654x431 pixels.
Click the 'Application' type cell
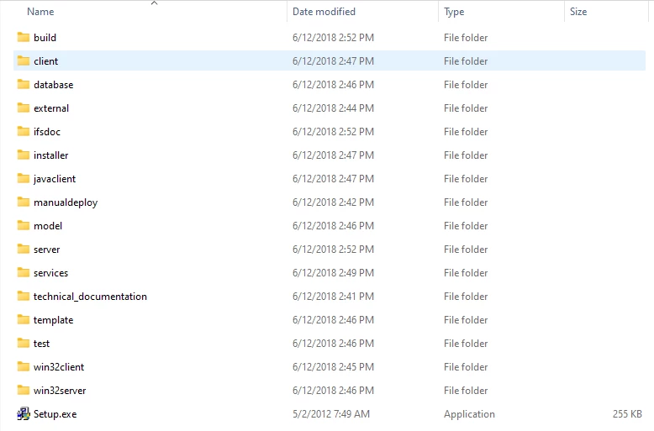[469, 414]
